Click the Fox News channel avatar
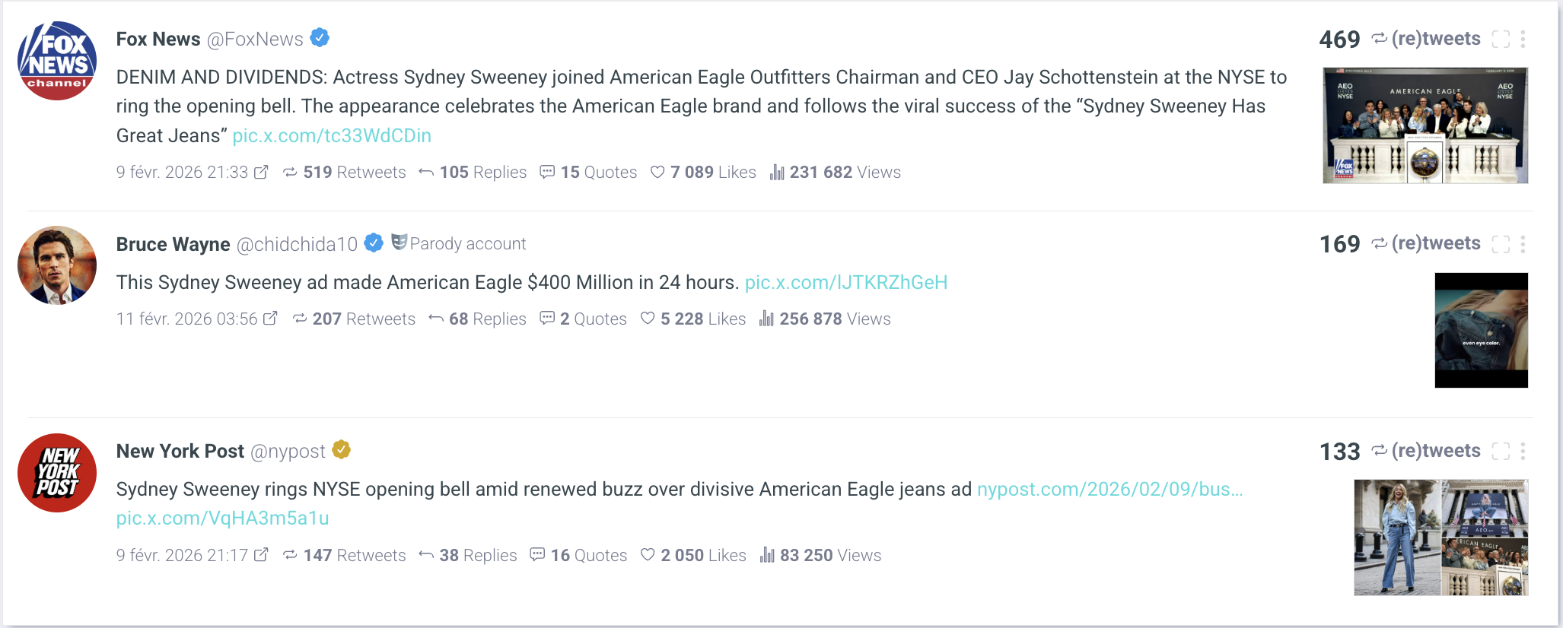 tap(57, 61)
